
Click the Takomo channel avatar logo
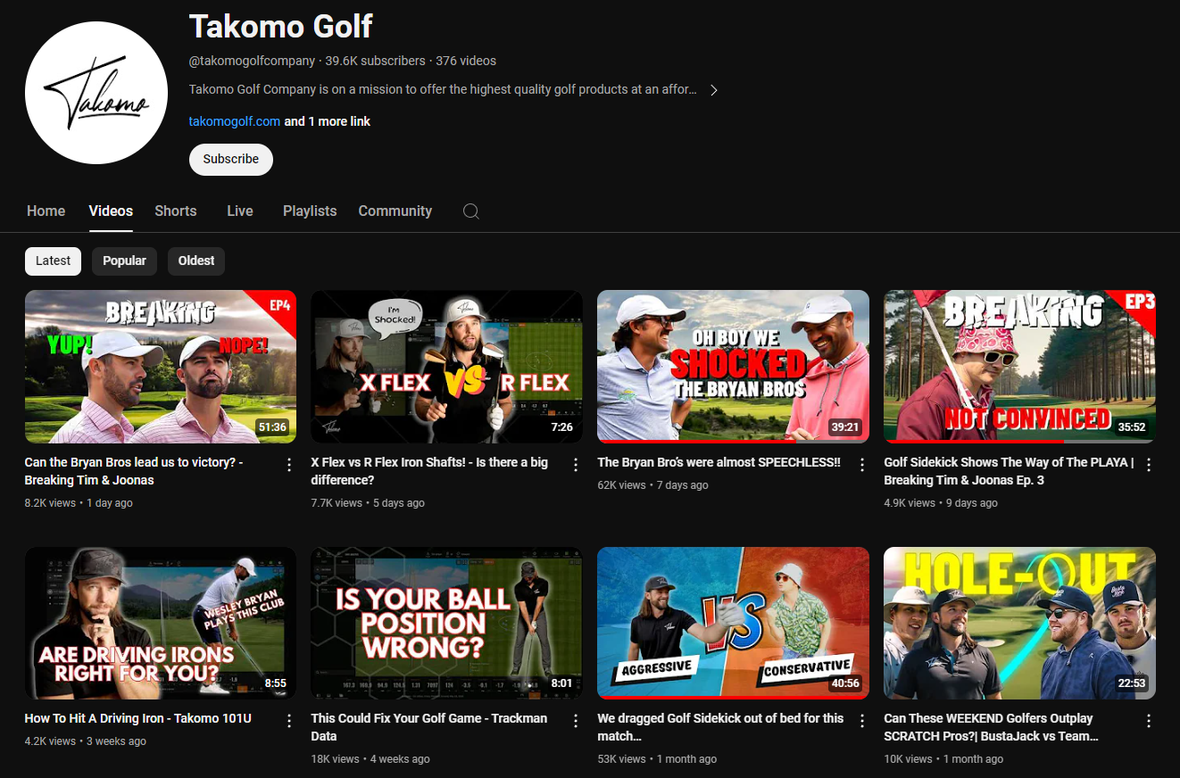coord(96,92)
